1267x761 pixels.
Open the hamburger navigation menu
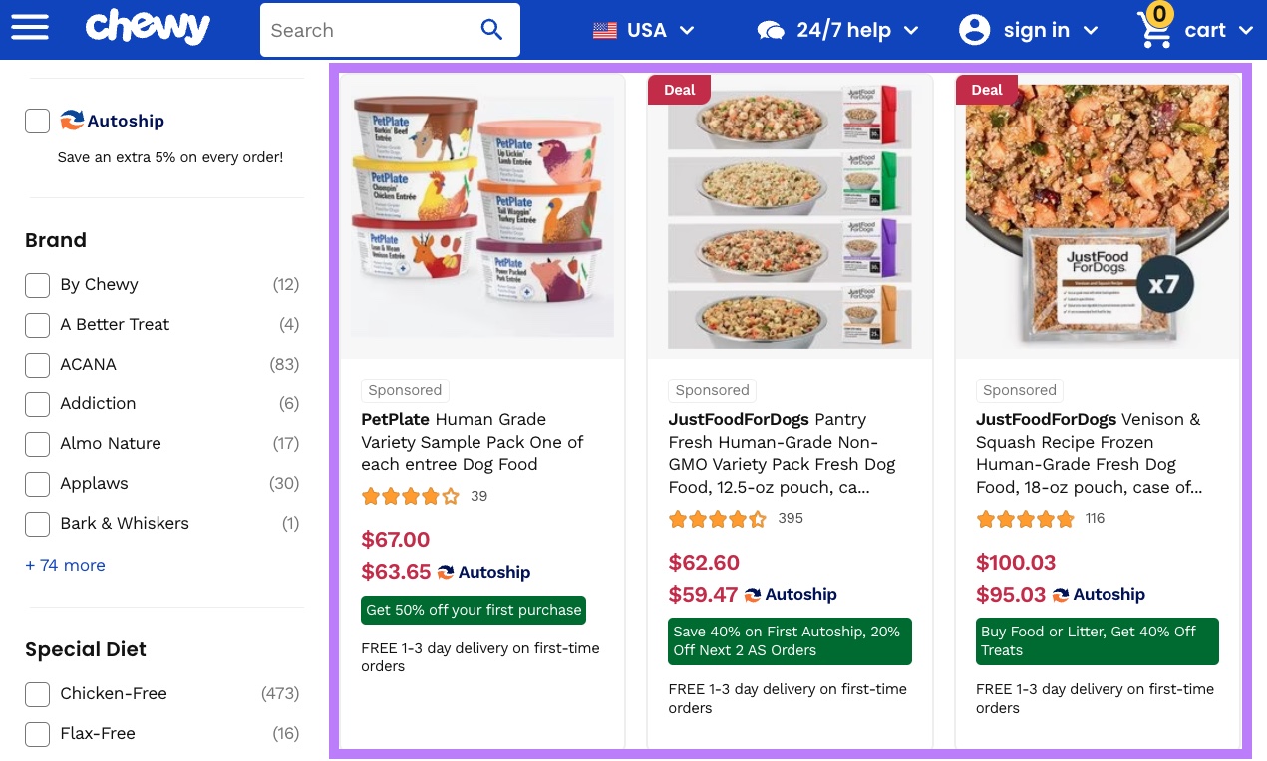[x=30, y=27]
